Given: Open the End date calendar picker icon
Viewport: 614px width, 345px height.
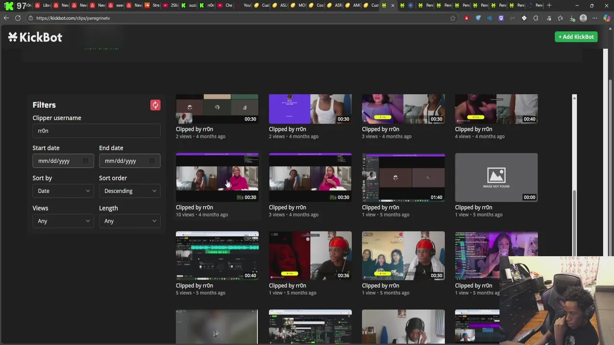Looking at the screenshot, I should 152,161.
